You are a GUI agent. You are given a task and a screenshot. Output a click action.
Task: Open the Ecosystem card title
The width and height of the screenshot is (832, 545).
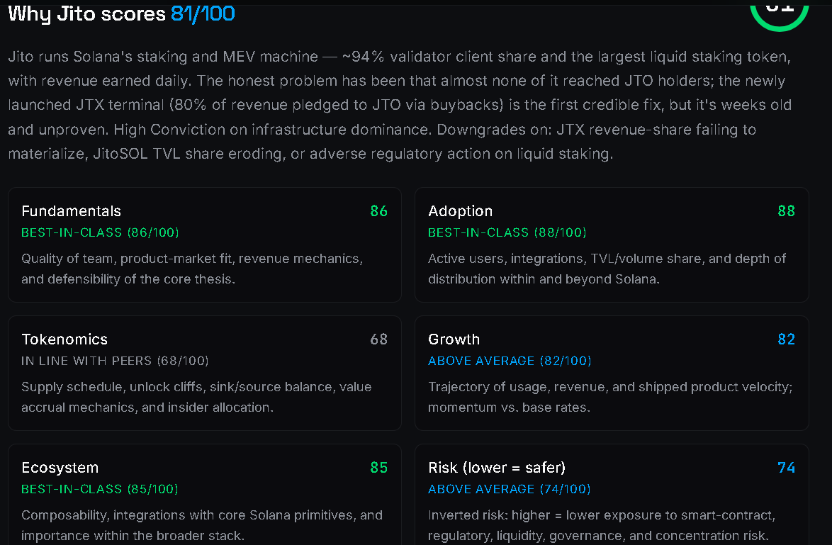pos(60,468)
